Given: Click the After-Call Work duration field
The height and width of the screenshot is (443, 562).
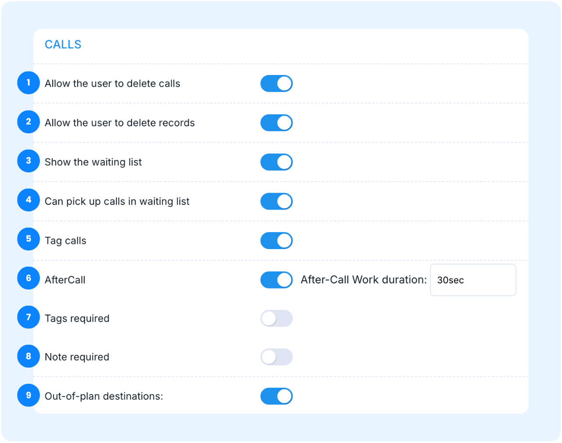Looking at the screenshot, I should [473, 280].
